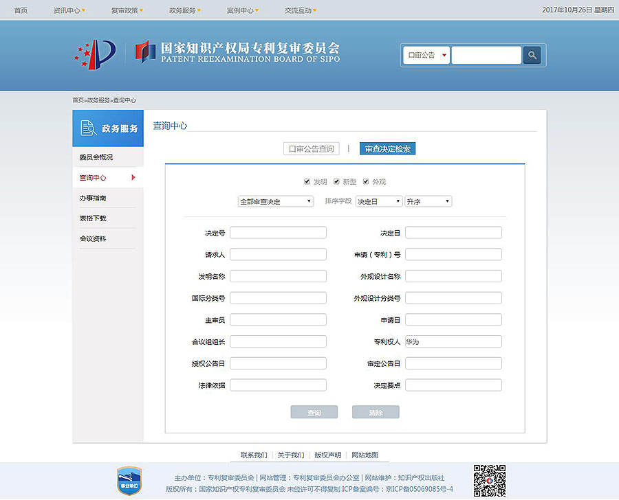This screenshot has height=500, width=619.
Task: Open the 网站地图 footer link
Action: pos(365,455)
